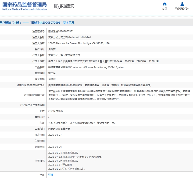
Task: Click the 2021-01-08 见变更对比表 entry
Action: pos(63,153)
